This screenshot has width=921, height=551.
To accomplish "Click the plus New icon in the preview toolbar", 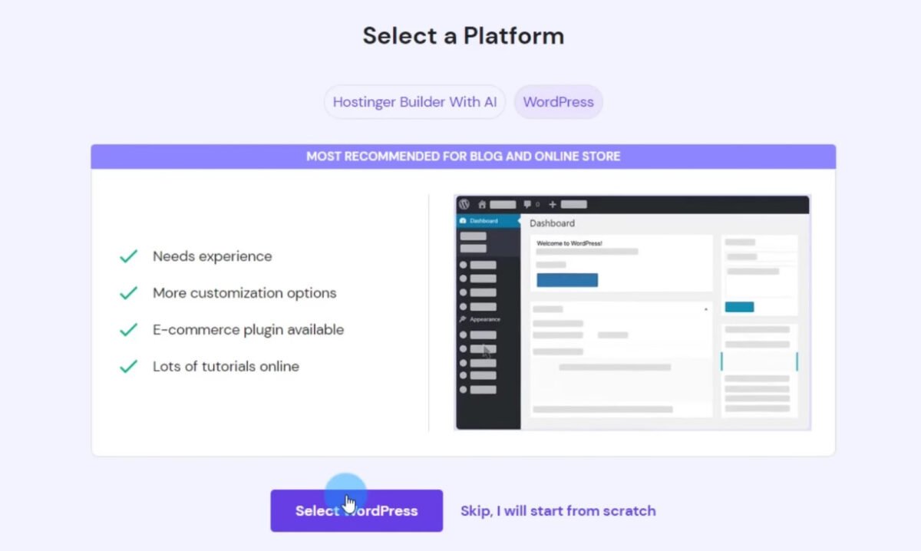I will click(552, 204).
